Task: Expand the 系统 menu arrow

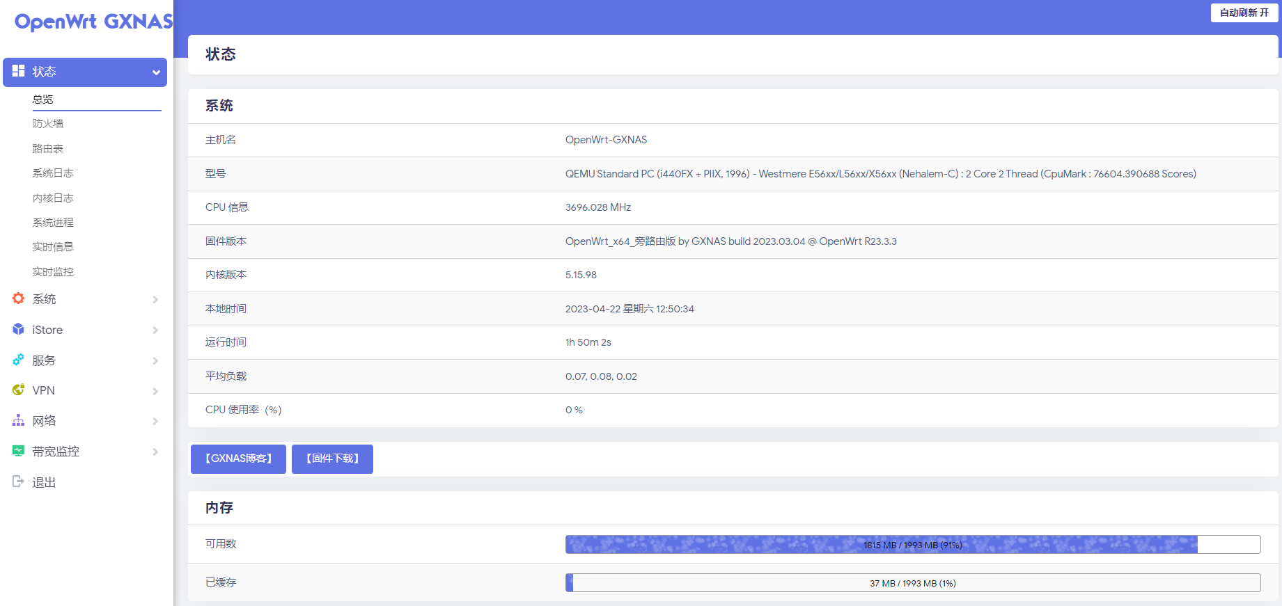Action: click(155, 299)
